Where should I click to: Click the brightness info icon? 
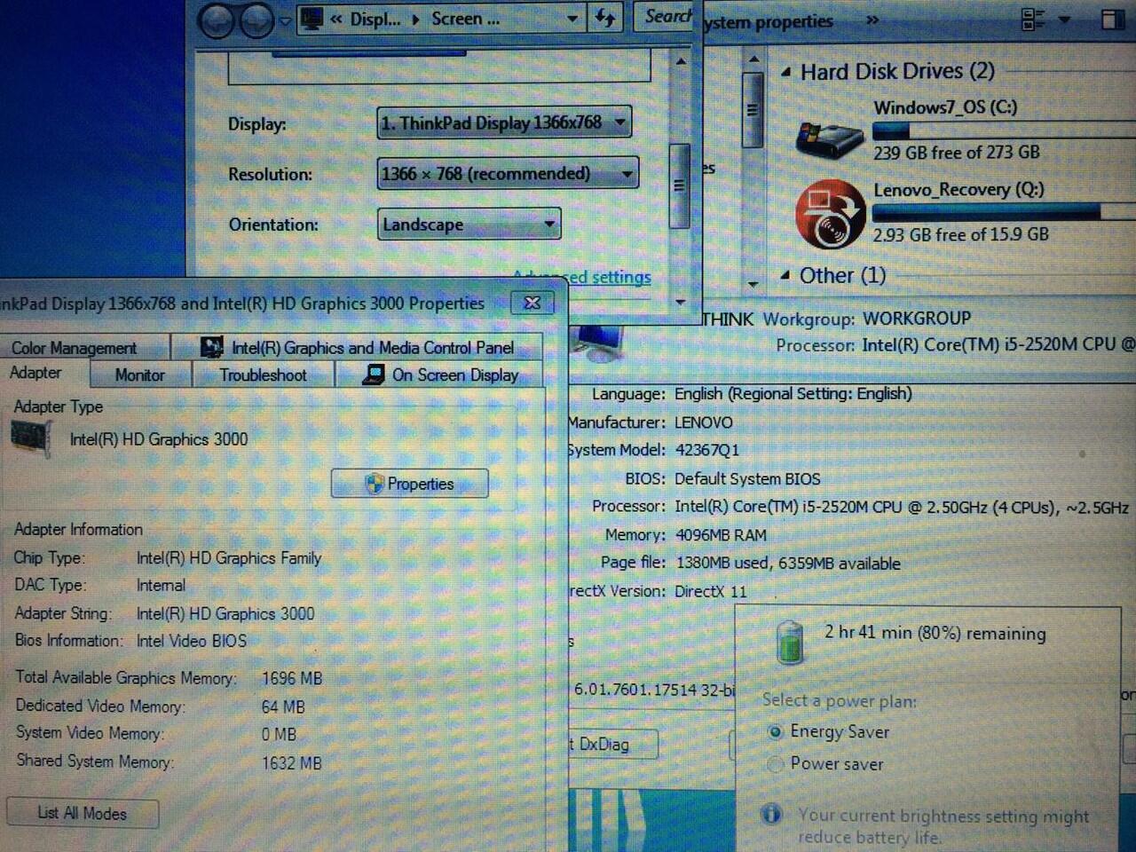[772, 814]
